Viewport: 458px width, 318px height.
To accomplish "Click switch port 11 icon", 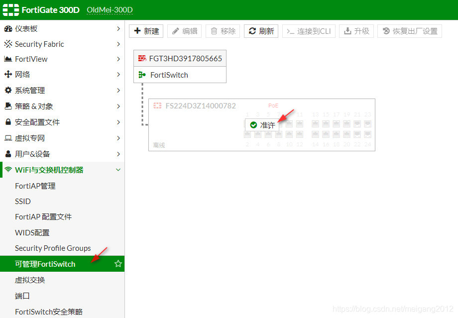I will coord(300,124).
